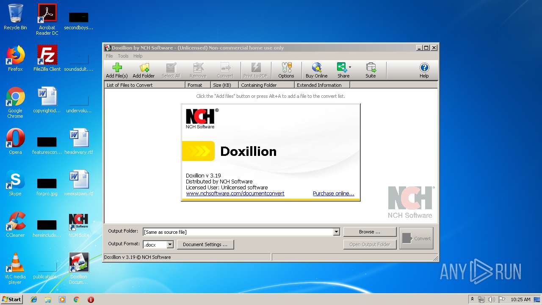The height and width of the screenshot is (305, 542).
Task: Select the headevery.rtf desktop file
Action: coord(79,141)
